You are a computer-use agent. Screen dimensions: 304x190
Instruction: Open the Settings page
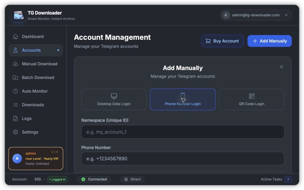tap(36, 132)
